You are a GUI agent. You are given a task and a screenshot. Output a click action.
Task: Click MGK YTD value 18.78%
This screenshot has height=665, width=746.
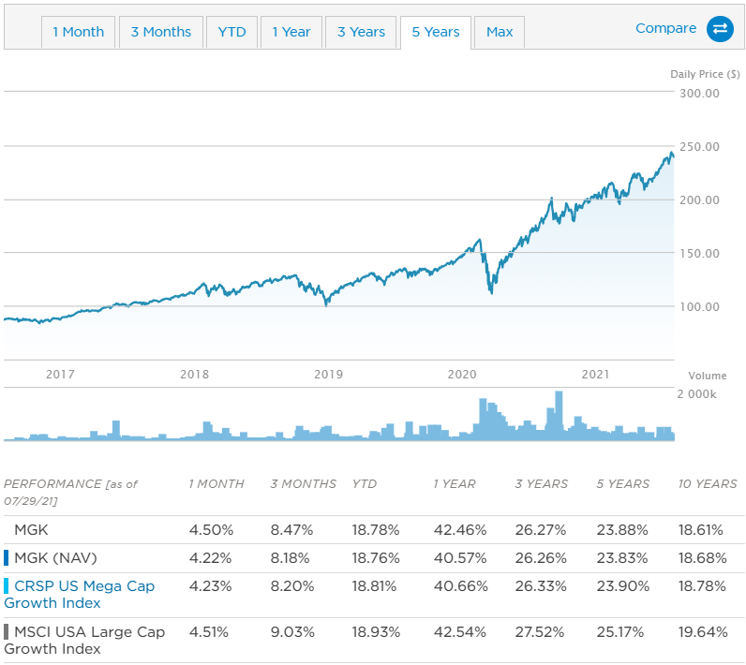376,529
